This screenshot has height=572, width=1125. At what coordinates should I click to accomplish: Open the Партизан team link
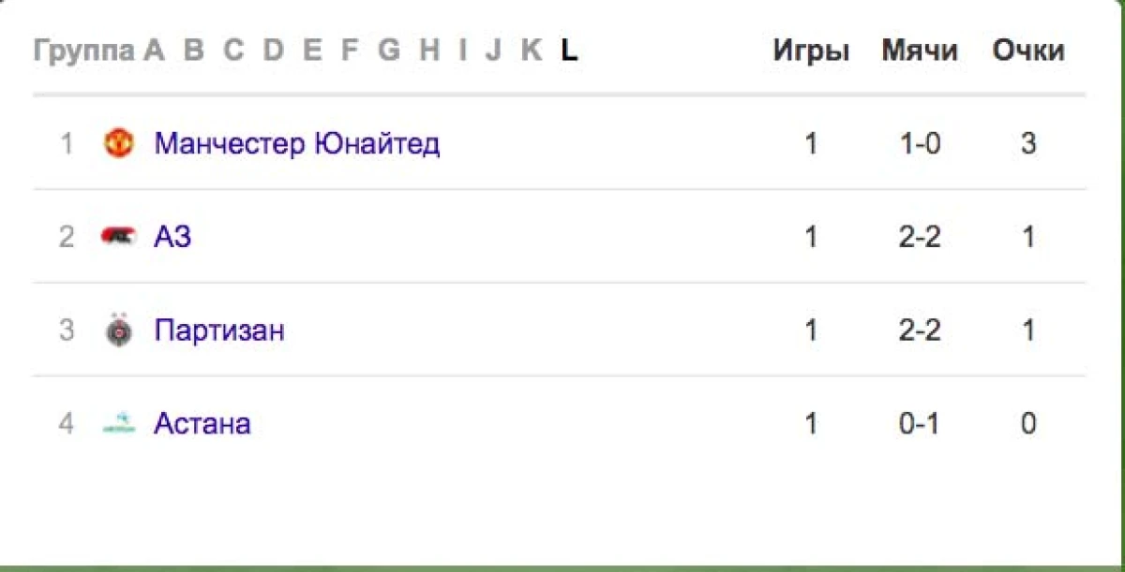click(218, 330)
